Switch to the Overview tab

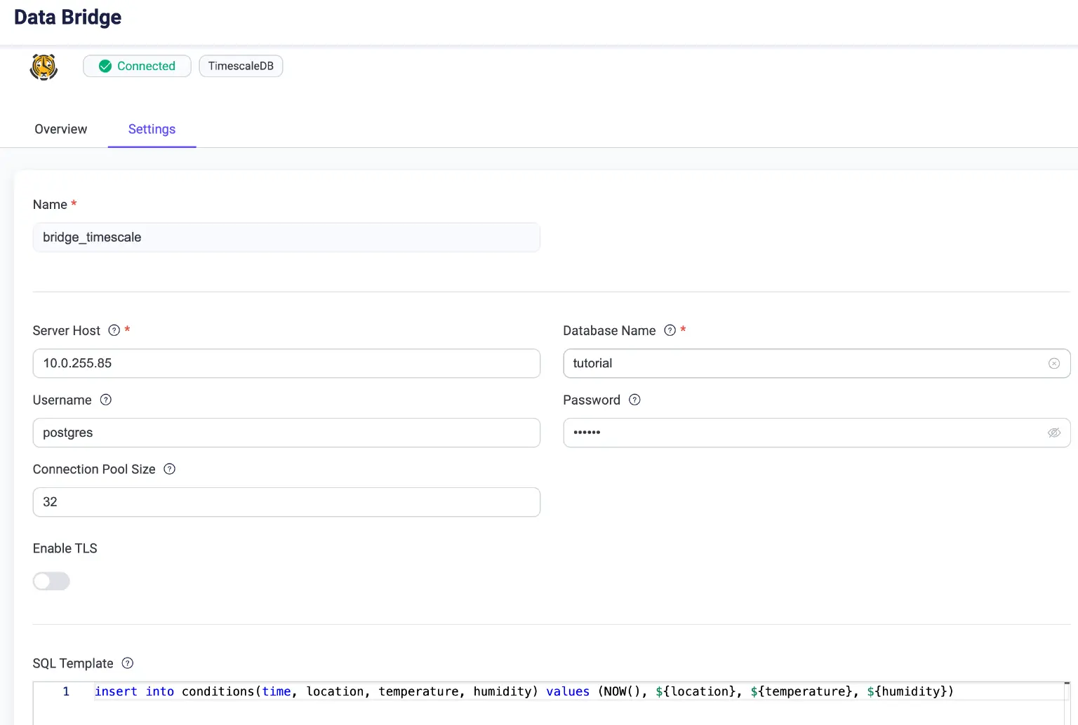pyautogui.click(x=61, y=129)
